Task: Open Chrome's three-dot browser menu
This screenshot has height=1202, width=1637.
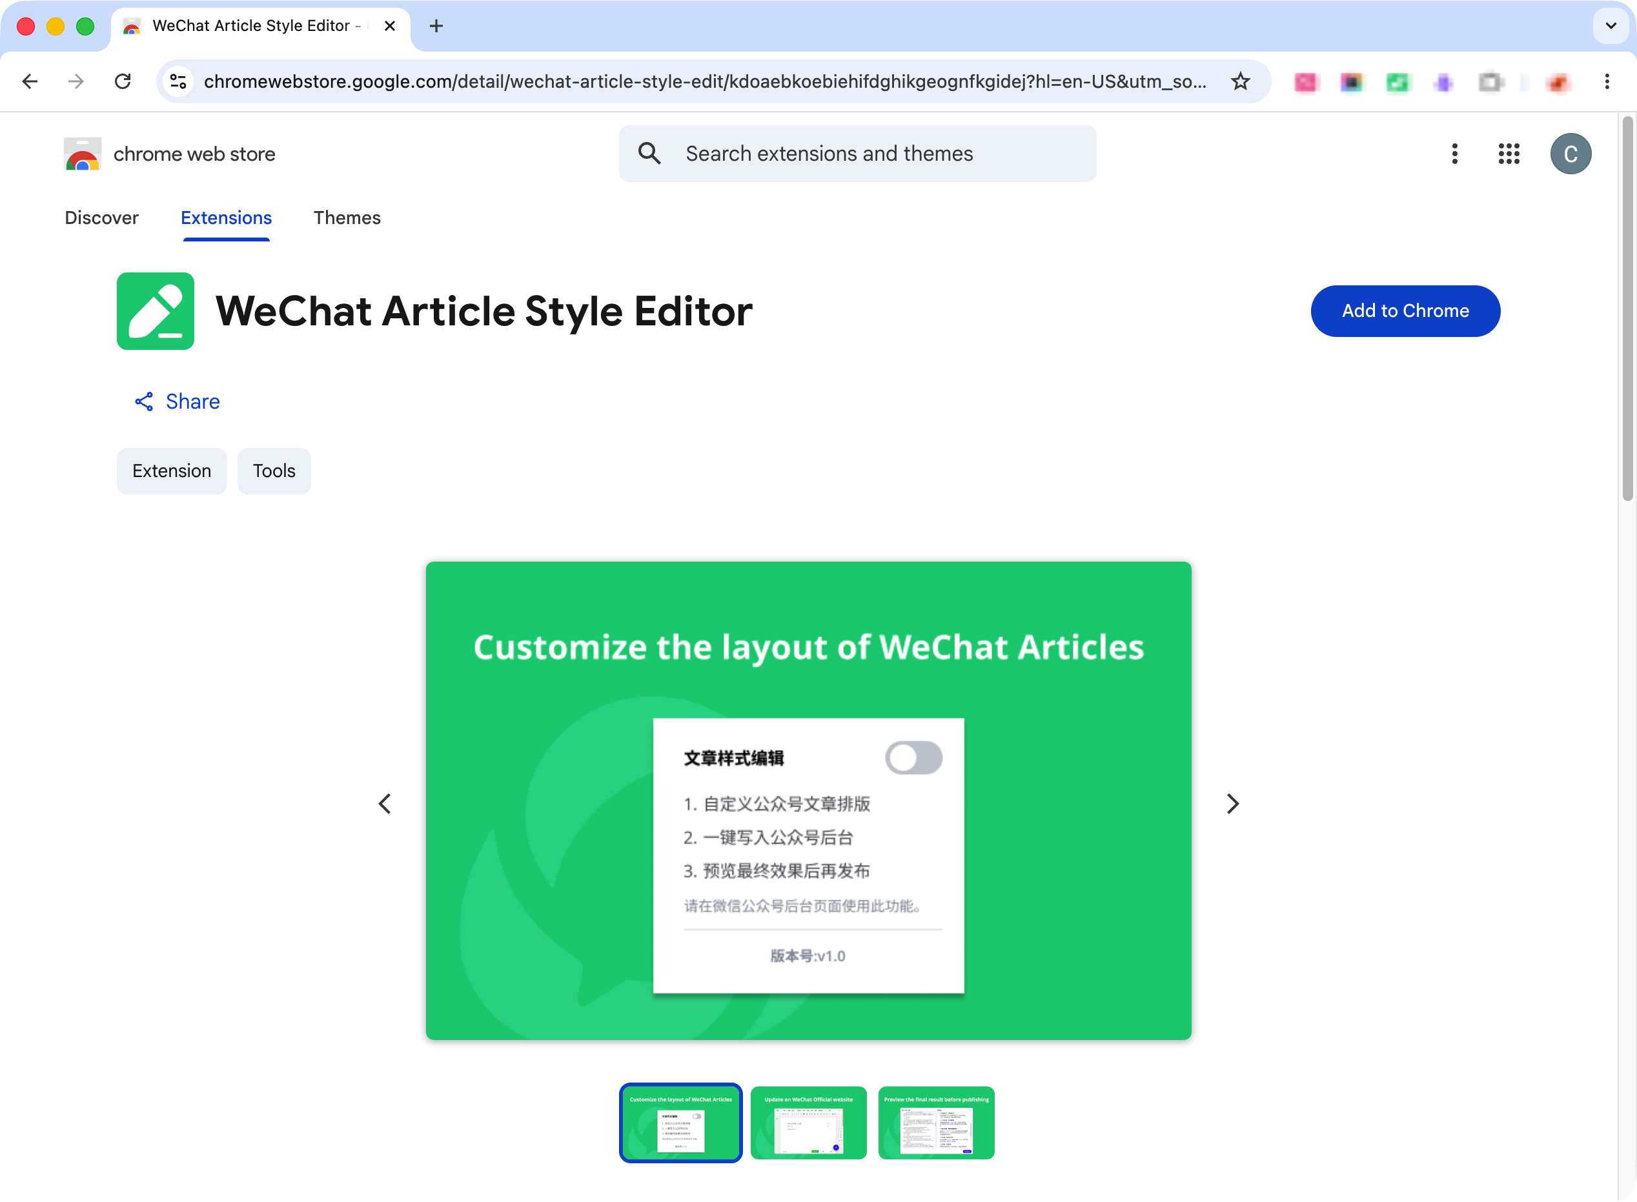Action: 1607,81
